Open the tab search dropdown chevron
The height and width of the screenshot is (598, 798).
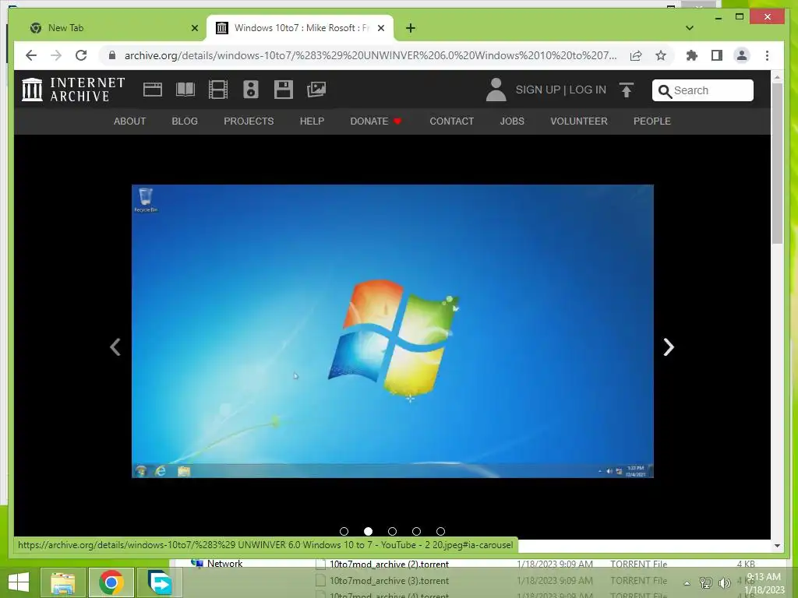[690, 28]
